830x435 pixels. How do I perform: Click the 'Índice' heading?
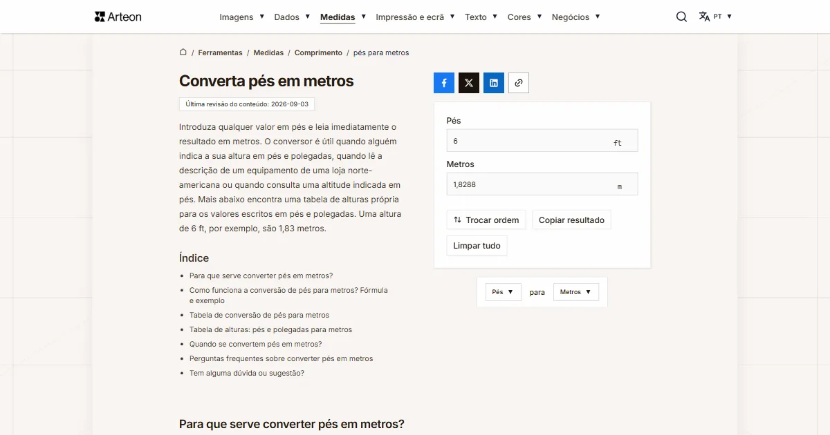pyautogui.click(x=194, y=258)
